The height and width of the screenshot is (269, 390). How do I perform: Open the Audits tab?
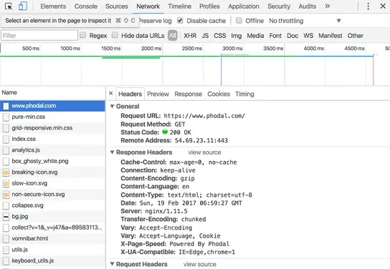[308, 6]
